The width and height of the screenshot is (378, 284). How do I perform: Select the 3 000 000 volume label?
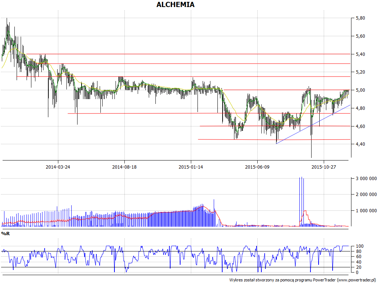[x=366, y=179]
